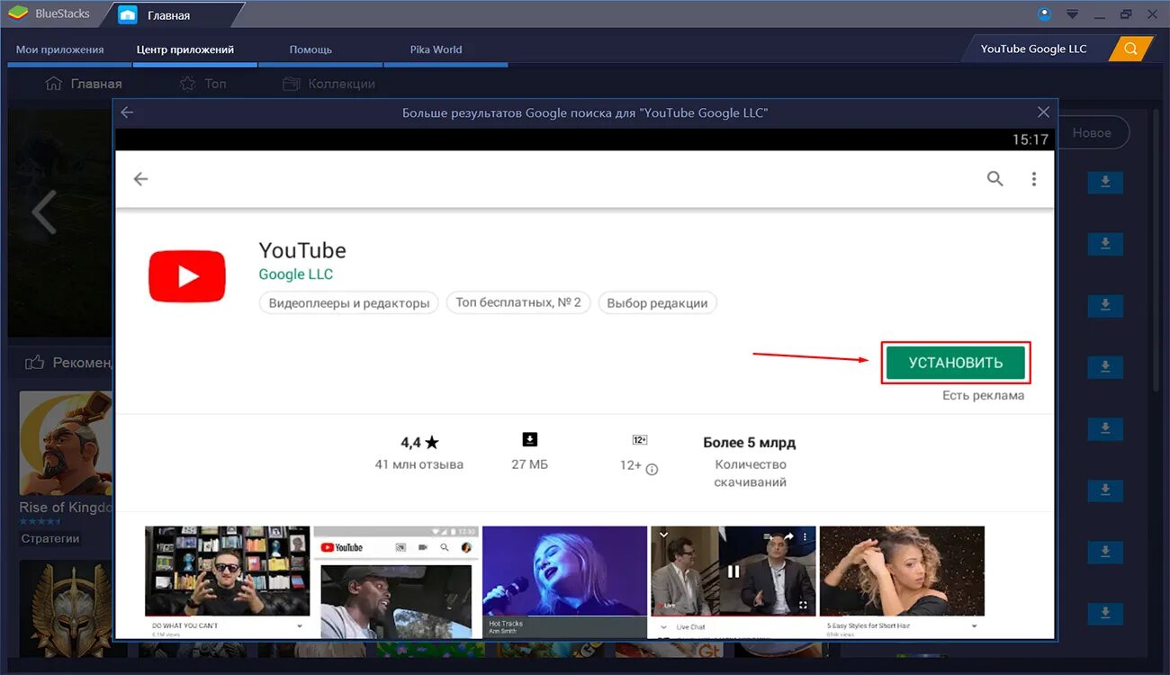Open the Топ section with star icon

coord(203,84)
